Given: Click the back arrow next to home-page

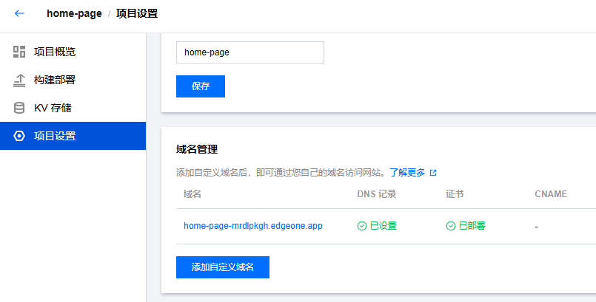Looking at the screenshot, I should 19,13.
